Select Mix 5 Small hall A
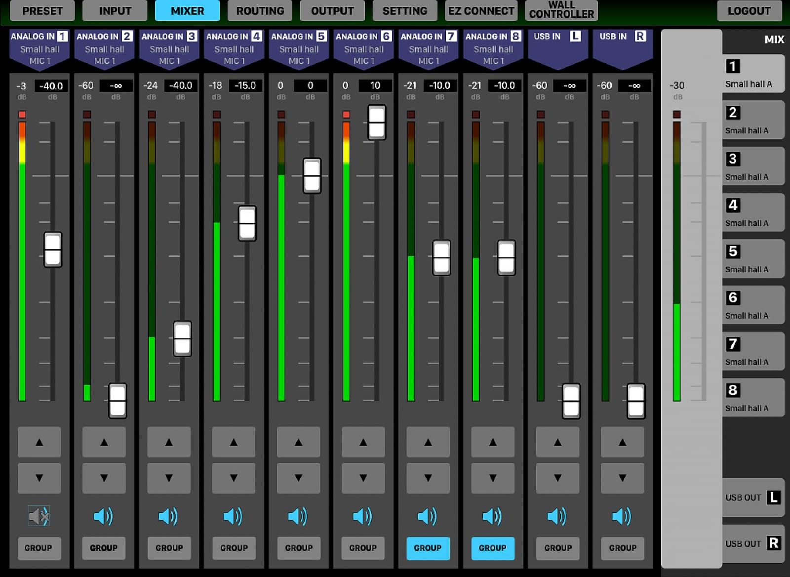The width and height of the screenshot is (790, 577). (753, 259)
